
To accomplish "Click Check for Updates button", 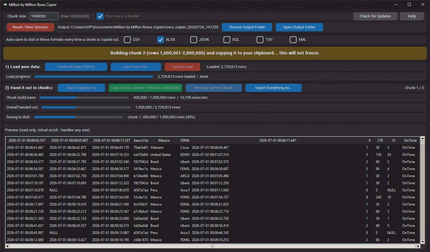I will (375, 16).
